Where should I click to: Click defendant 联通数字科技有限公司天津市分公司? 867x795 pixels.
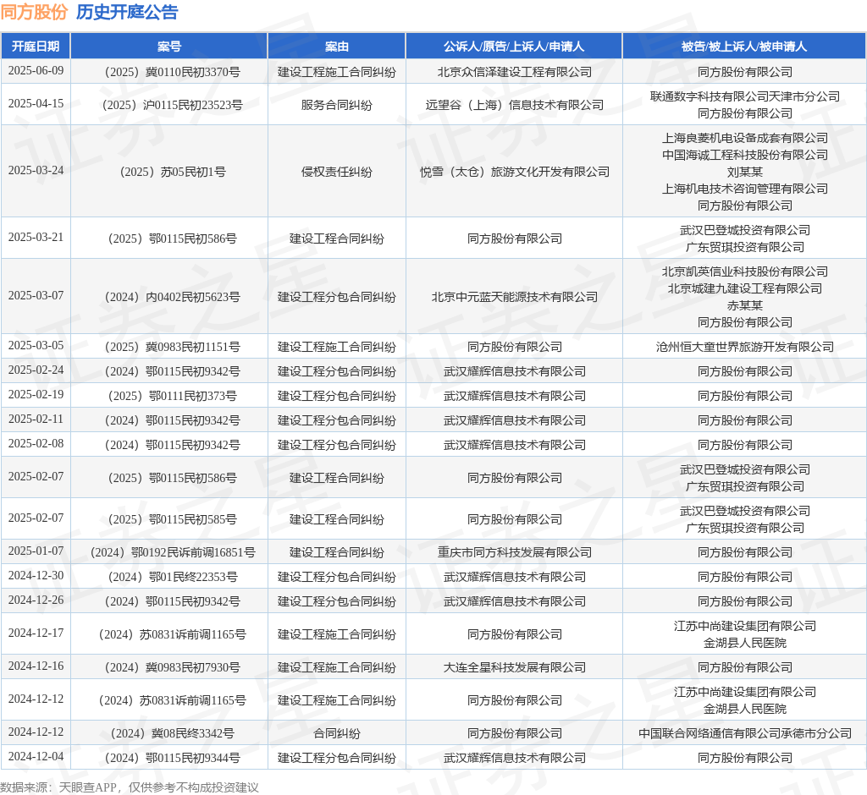coord(744,96)
